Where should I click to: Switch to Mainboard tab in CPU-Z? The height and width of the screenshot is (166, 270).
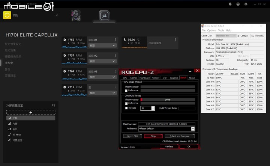144,78
